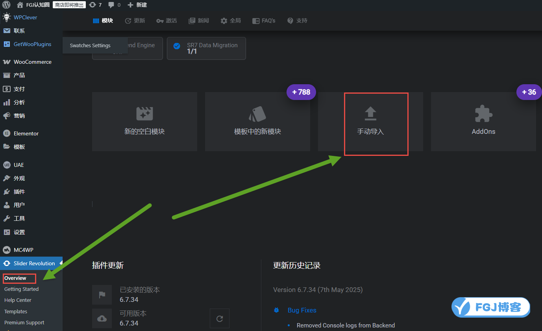Open Templates submenu item
This screenshot has width=542, height=331.
pos(16,311)
